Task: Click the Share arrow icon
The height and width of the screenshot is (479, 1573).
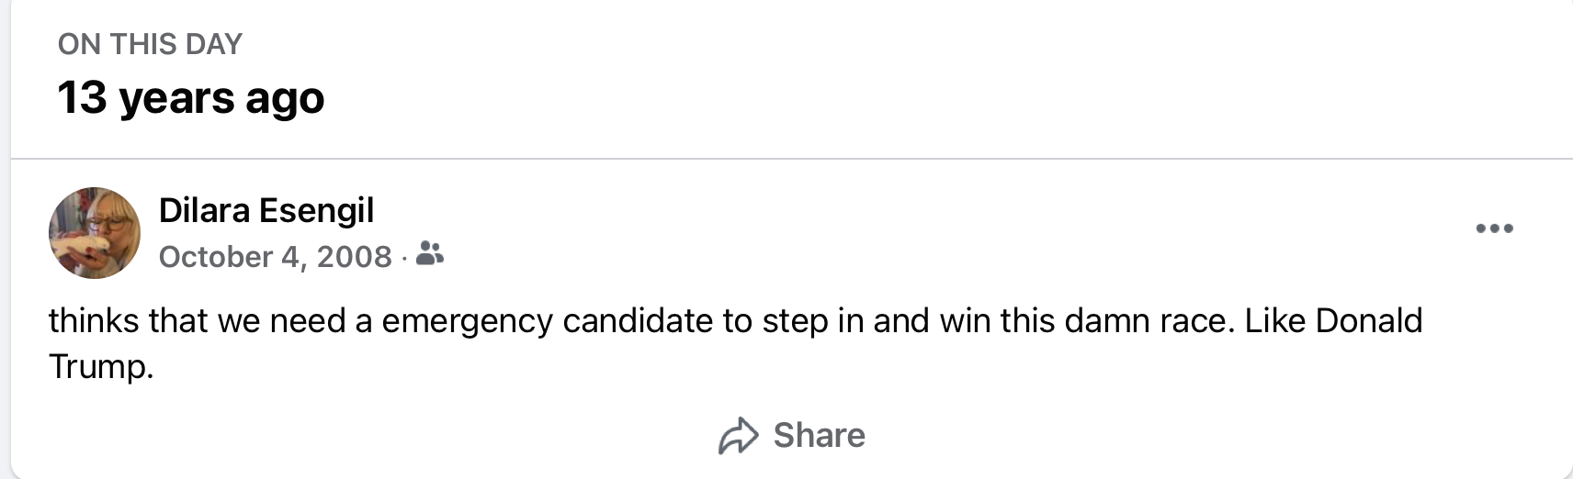Action: 738,436
